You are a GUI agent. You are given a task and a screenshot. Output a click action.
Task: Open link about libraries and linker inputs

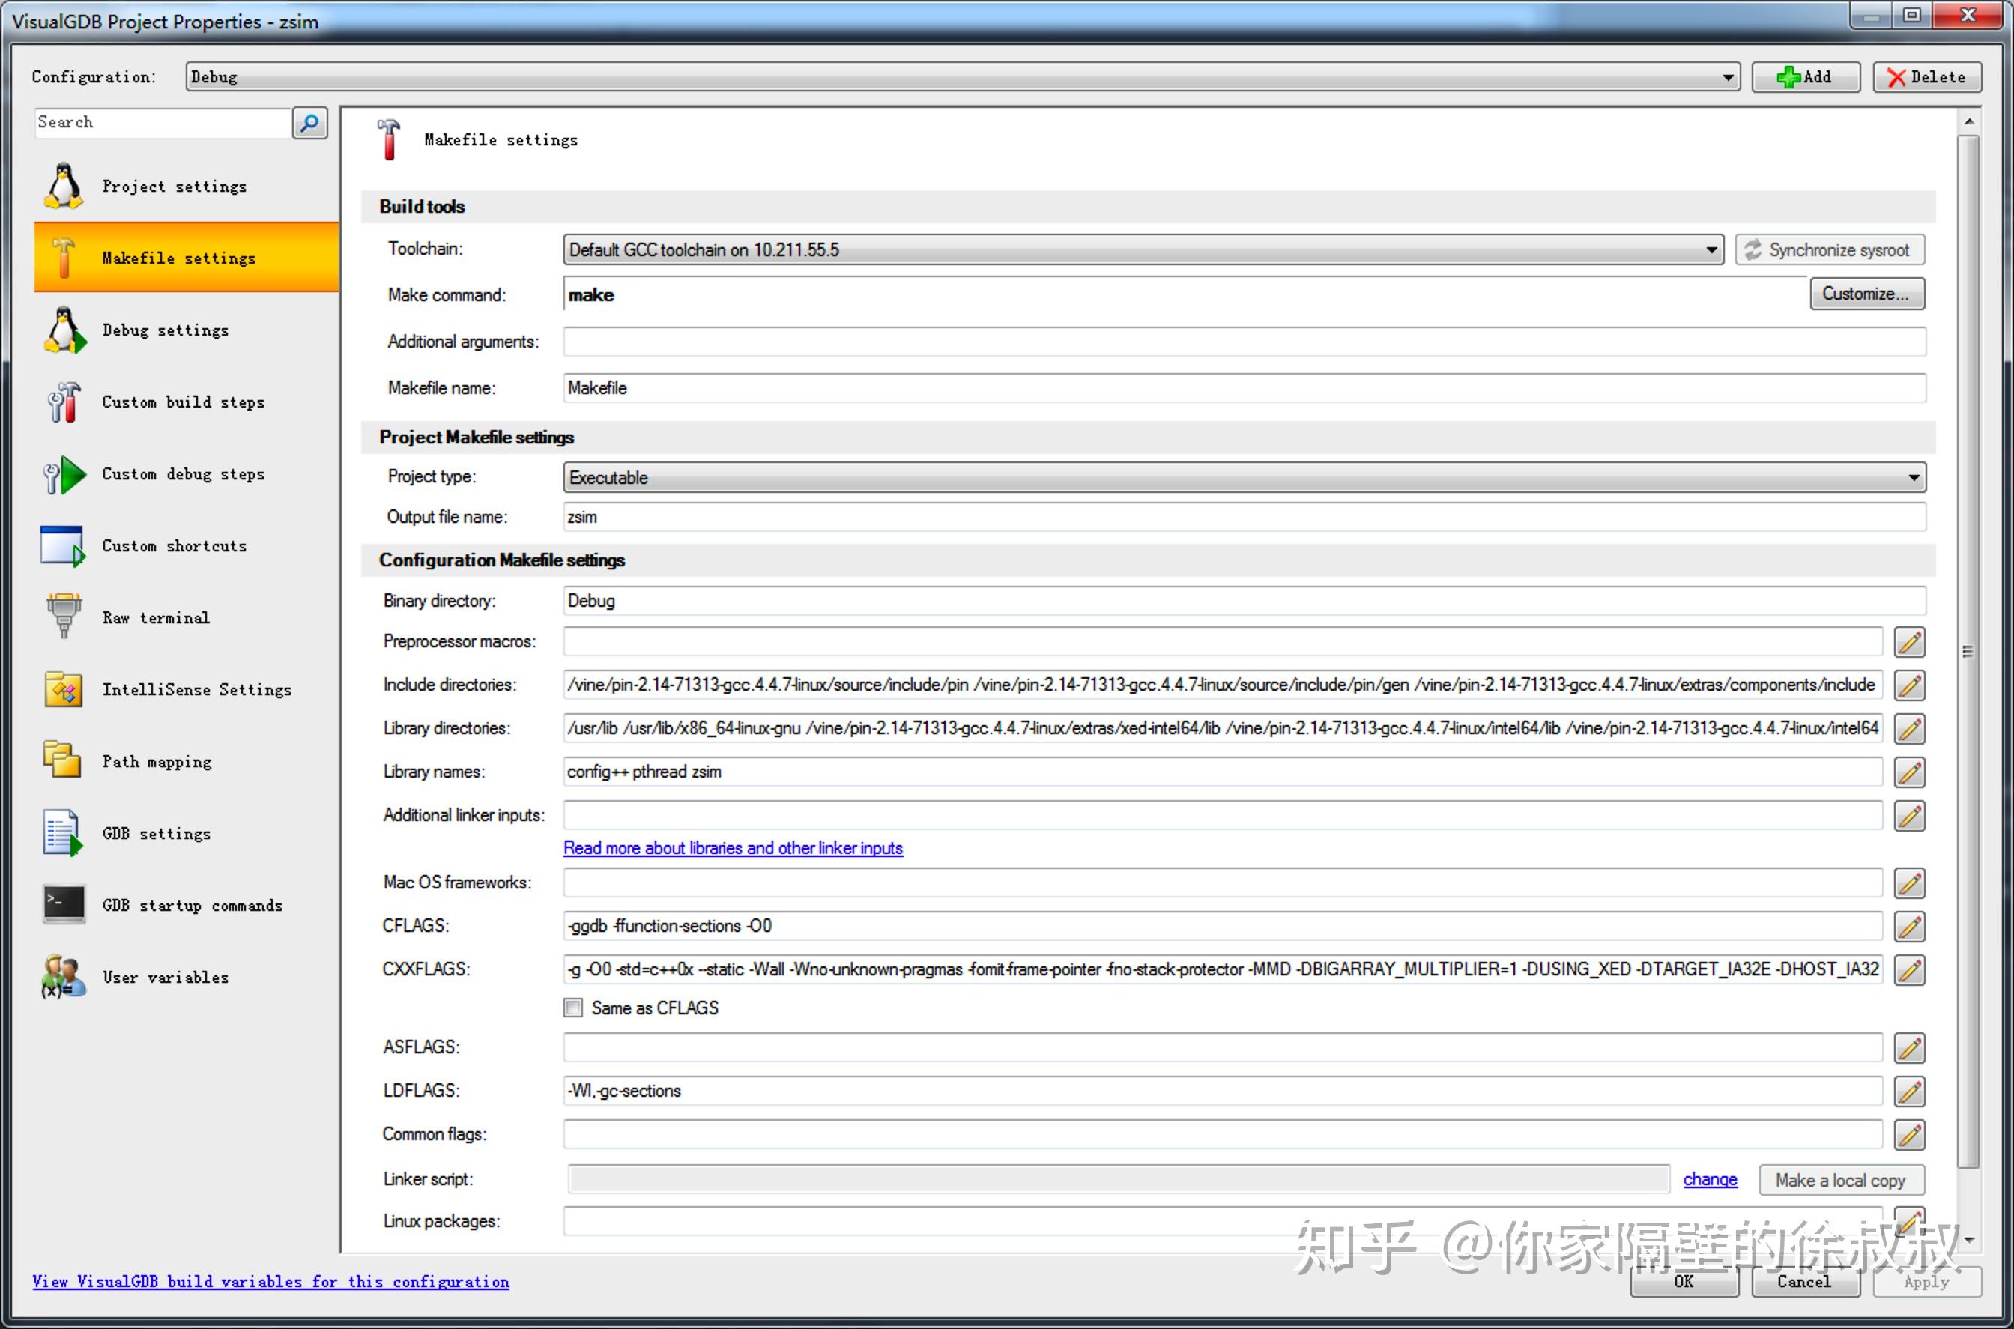[732, 849]
